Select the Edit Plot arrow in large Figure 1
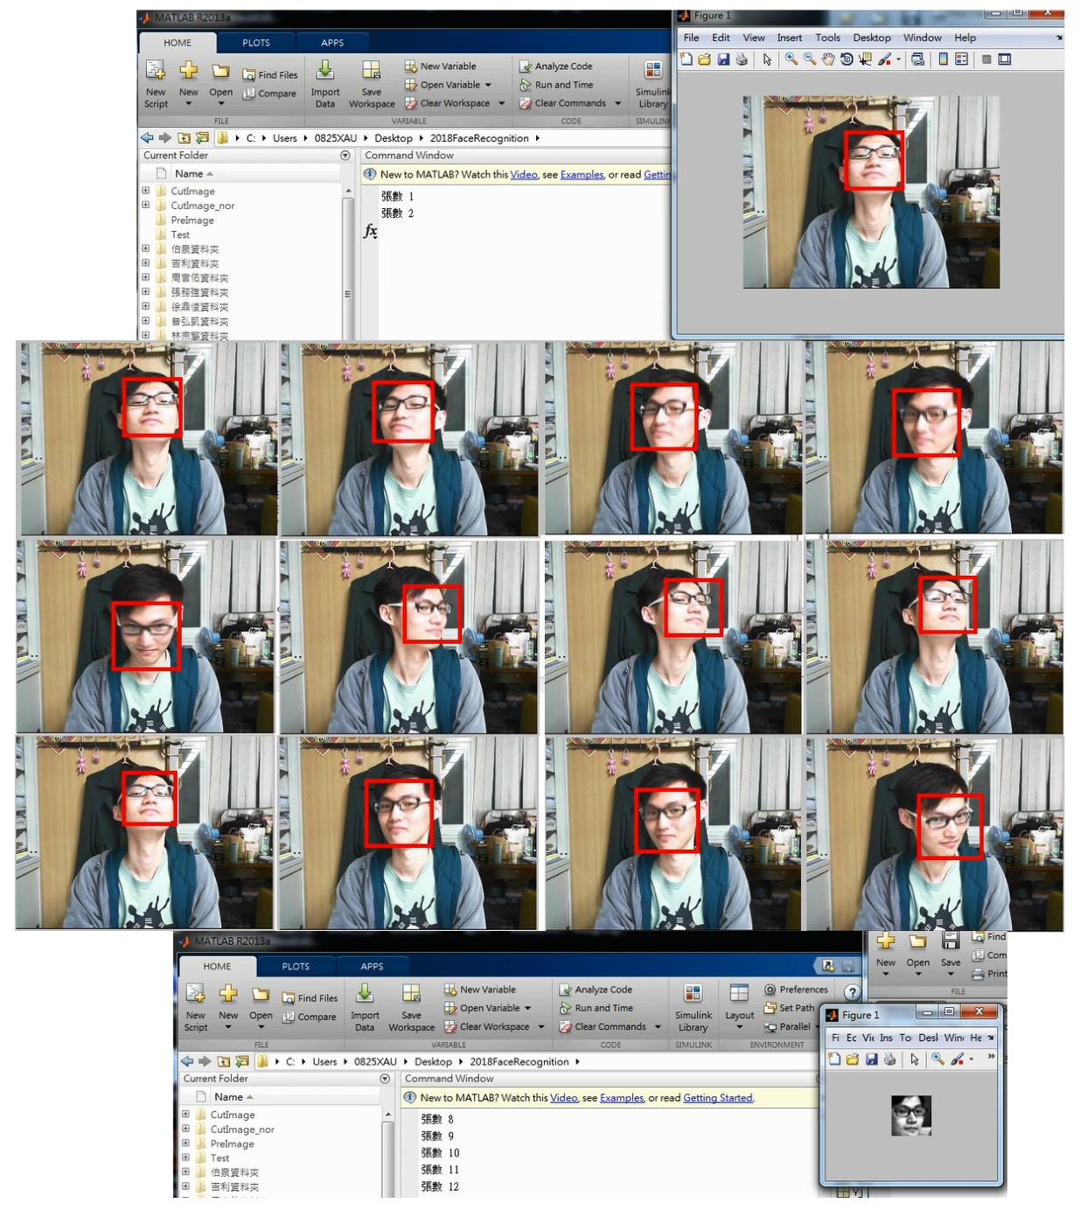Image resolution: width=1080 pixels, height=1210 pixels. pyautogui.click(x=767, y=59)
